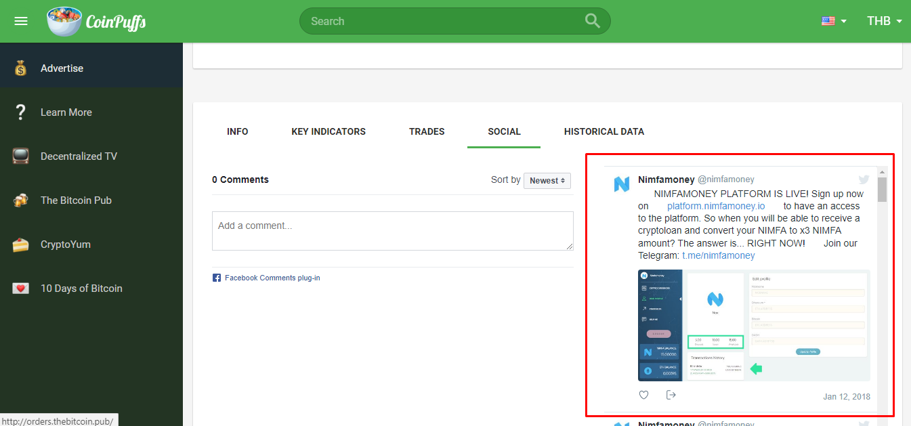Viewport: 911px width, 426px height.
Task: Click the CoinPuffs cereal bowl logo
Action: tap(64, 21)
